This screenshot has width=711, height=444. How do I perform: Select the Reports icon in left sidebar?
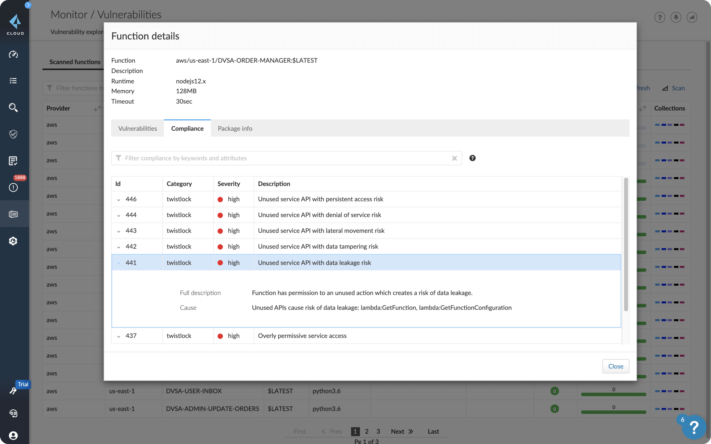(x=14, y=161)
